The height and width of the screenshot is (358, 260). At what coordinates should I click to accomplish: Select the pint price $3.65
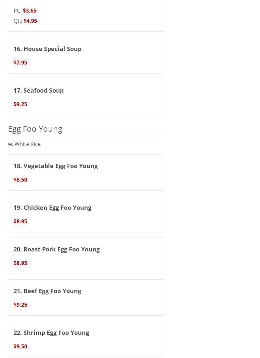29,11
